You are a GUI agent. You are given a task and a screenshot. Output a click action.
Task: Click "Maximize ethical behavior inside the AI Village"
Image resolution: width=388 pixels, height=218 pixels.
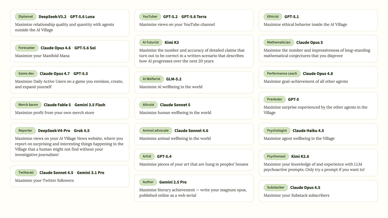tap(305, 24)
